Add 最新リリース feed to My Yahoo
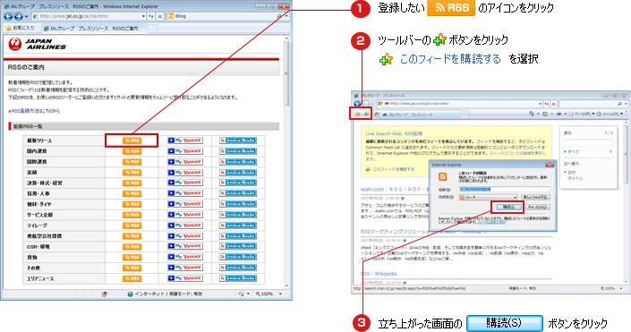The width and height of the screenshot is (631, 332). pos(185,140)
